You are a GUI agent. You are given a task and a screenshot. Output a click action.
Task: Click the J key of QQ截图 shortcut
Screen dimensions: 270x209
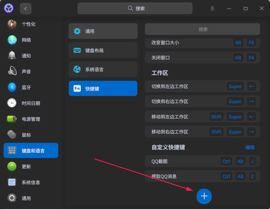pos(252,161)
